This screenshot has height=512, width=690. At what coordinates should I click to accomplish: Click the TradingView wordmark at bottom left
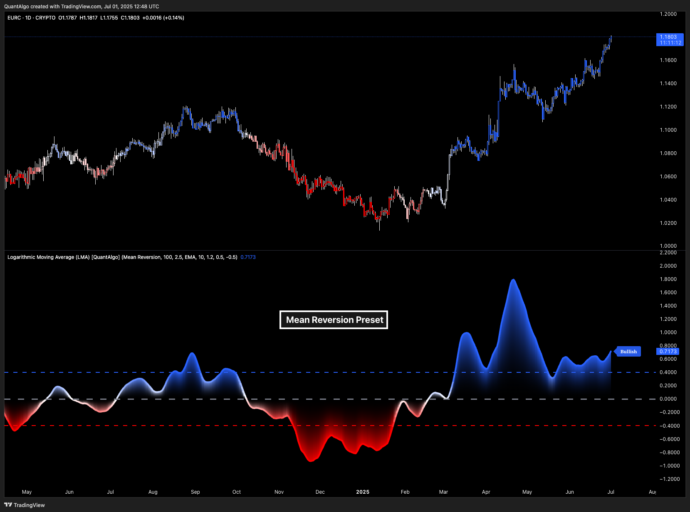pyautogui.click(x=29, y=505)
